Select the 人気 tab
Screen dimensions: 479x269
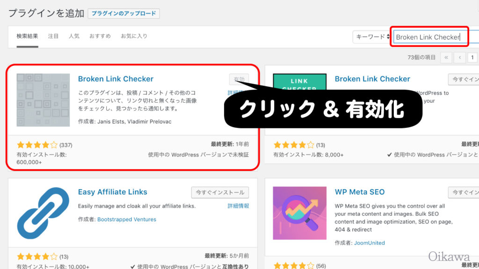(74, 36)
